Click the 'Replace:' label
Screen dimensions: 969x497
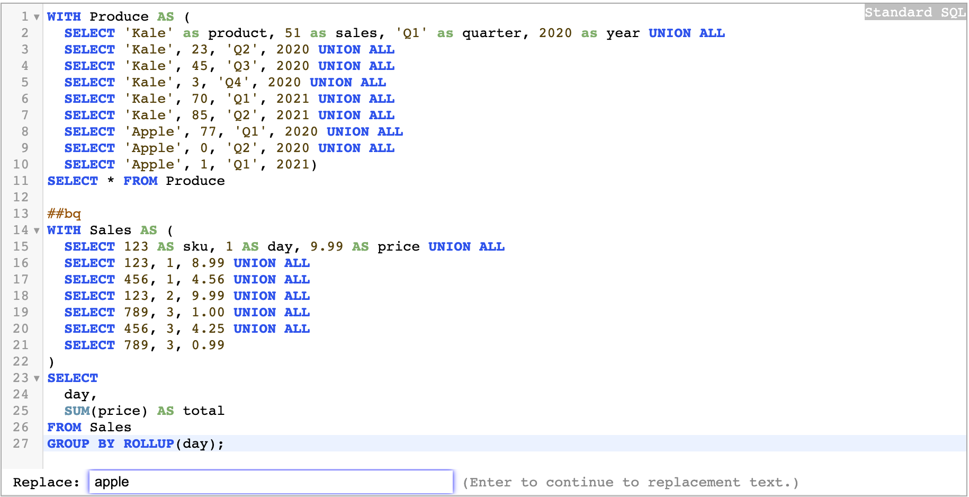tap(47, 482)
